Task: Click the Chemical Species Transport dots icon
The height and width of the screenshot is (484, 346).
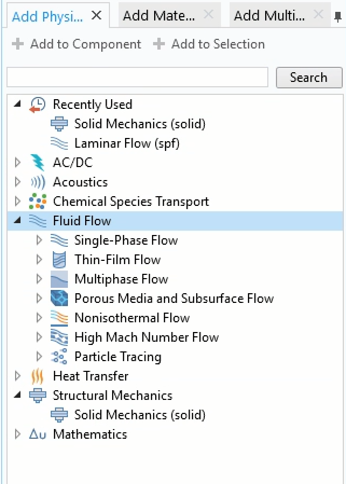Action: click(x=37, y=202)
